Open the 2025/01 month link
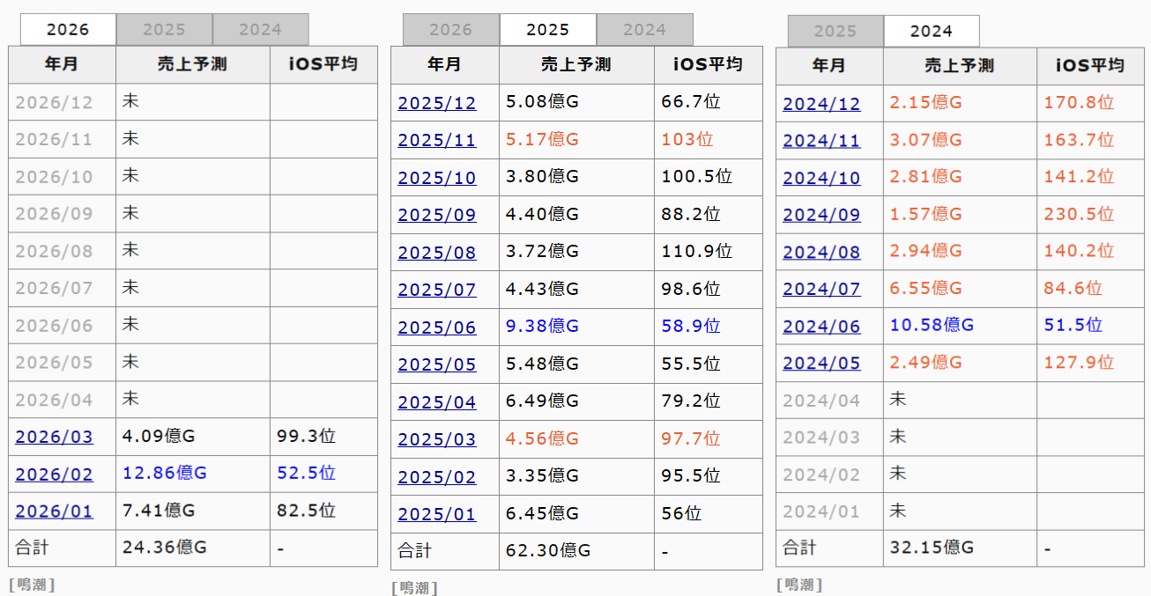The image size is (1151, 596). (x=436, y=514)
